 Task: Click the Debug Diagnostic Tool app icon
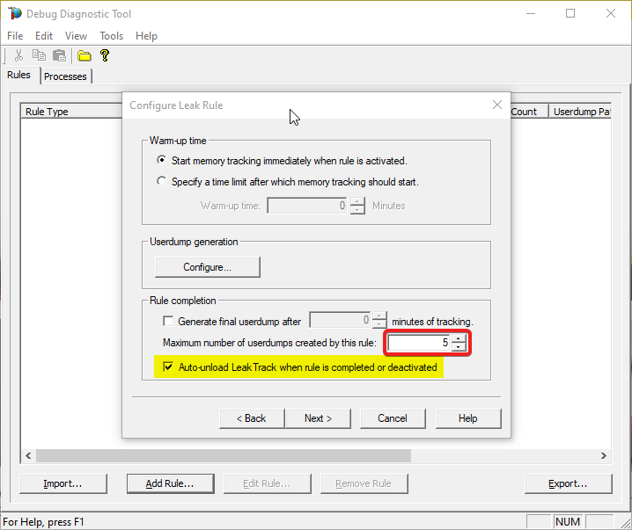coord(14,13)
